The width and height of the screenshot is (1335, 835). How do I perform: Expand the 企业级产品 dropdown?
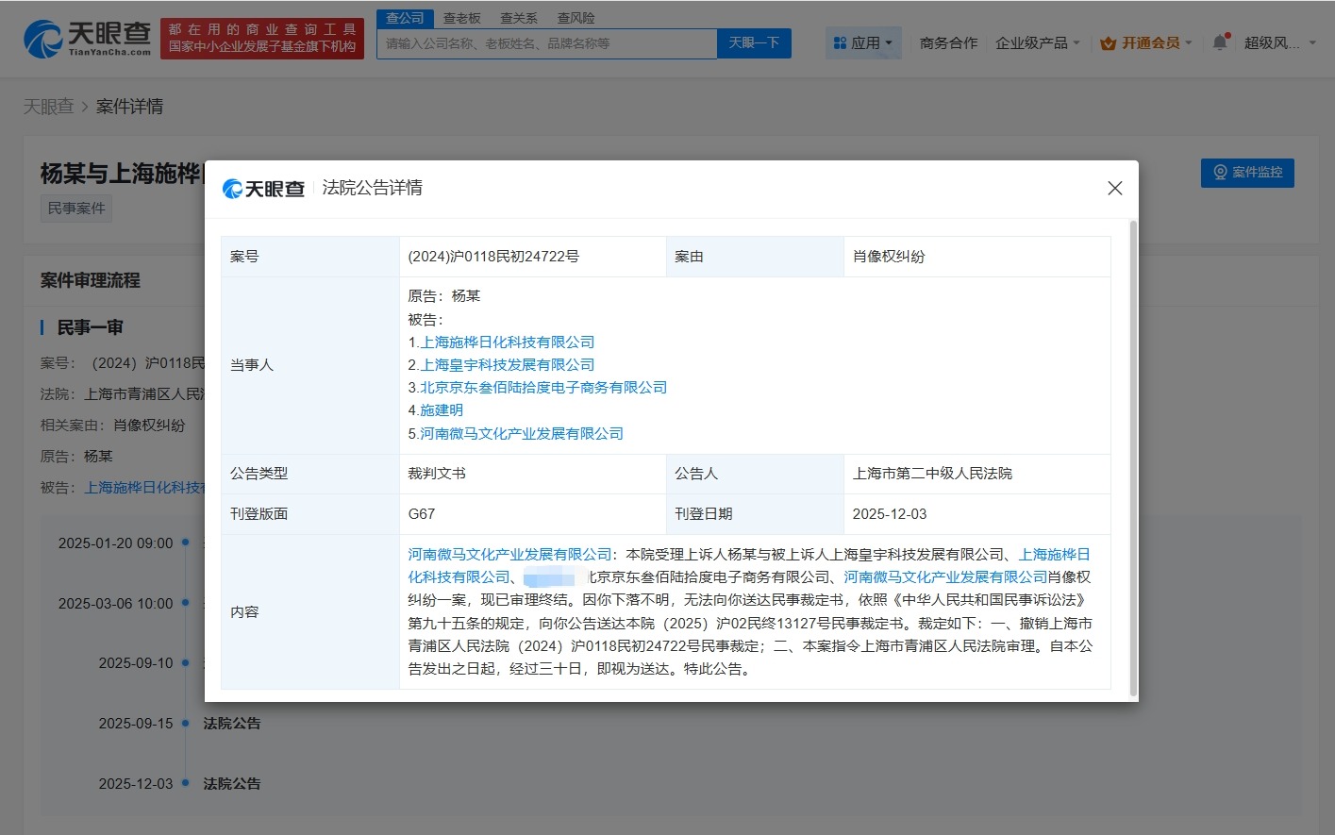(1036, 42)
